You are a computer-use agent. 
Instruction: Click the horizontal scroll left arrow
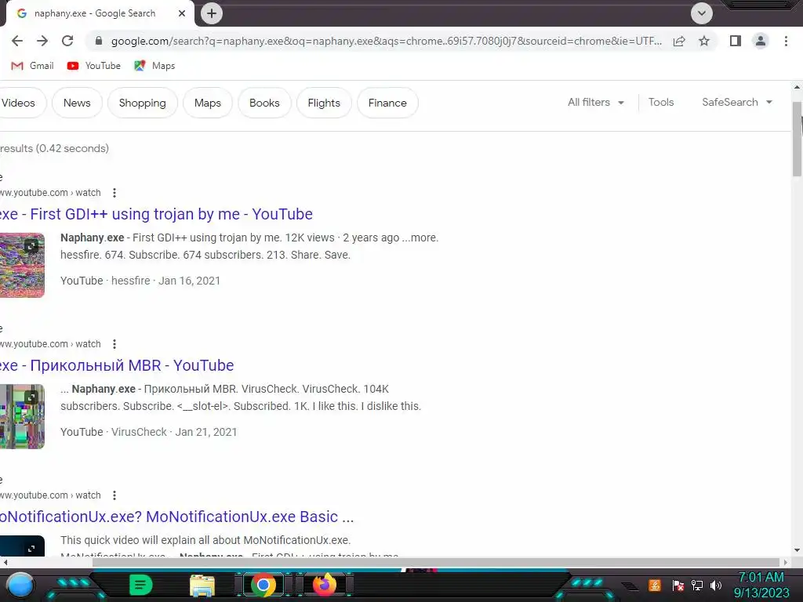click(x=5, y=563)
